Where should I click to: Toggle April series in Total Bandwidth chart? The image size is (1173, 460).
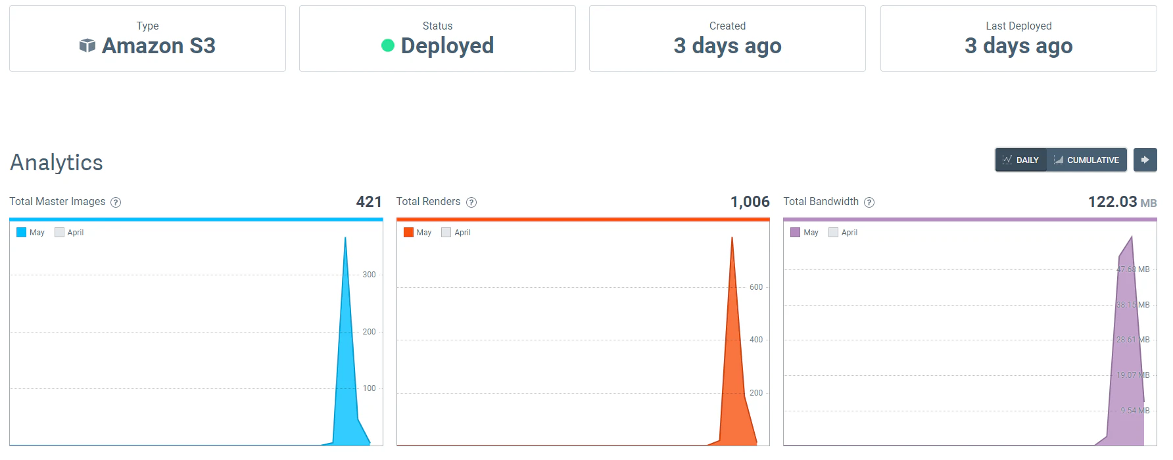tap(843, 233)
